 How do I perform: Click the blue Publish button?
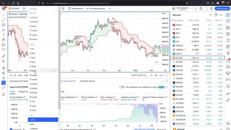222,9
